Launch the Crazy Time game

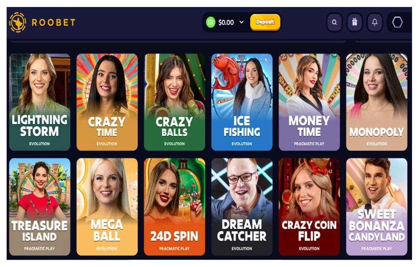pos(107,102)
